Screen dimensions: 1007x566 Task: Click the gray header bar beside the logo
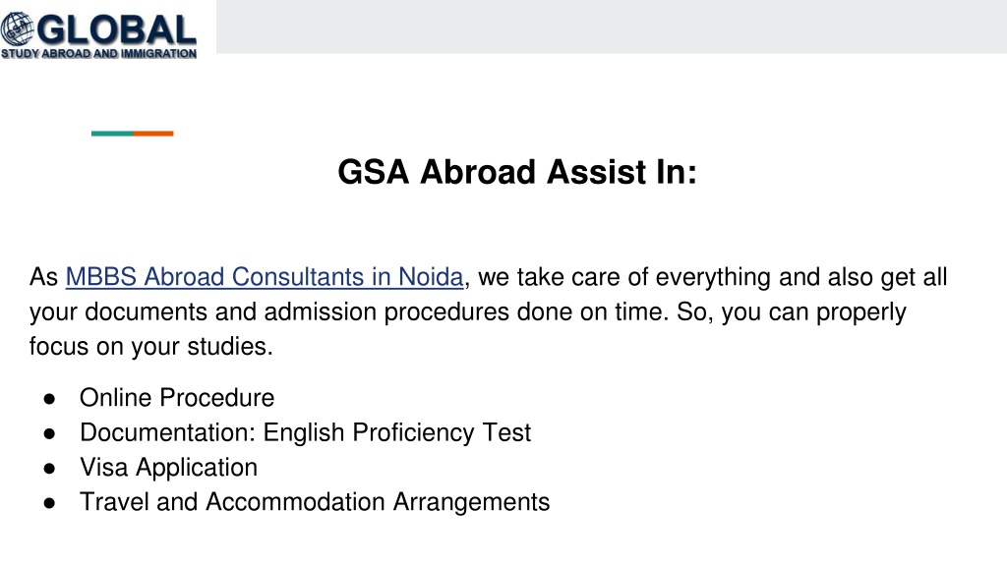pyautogui.click(x=612, y=27)
